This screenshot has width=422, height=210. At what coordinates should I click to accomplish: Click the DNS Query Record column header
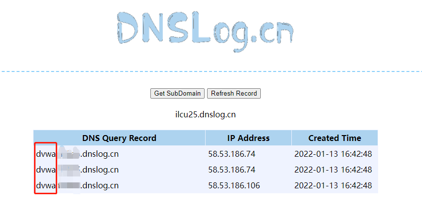pos(119,138)
